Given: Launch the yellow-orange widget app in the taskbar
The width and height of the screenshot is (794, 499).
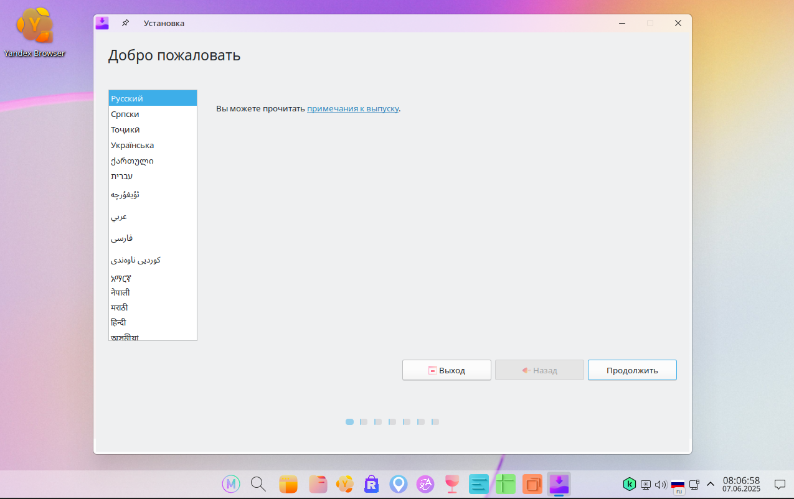Looking at the screenshot, I should click(288, 483).
